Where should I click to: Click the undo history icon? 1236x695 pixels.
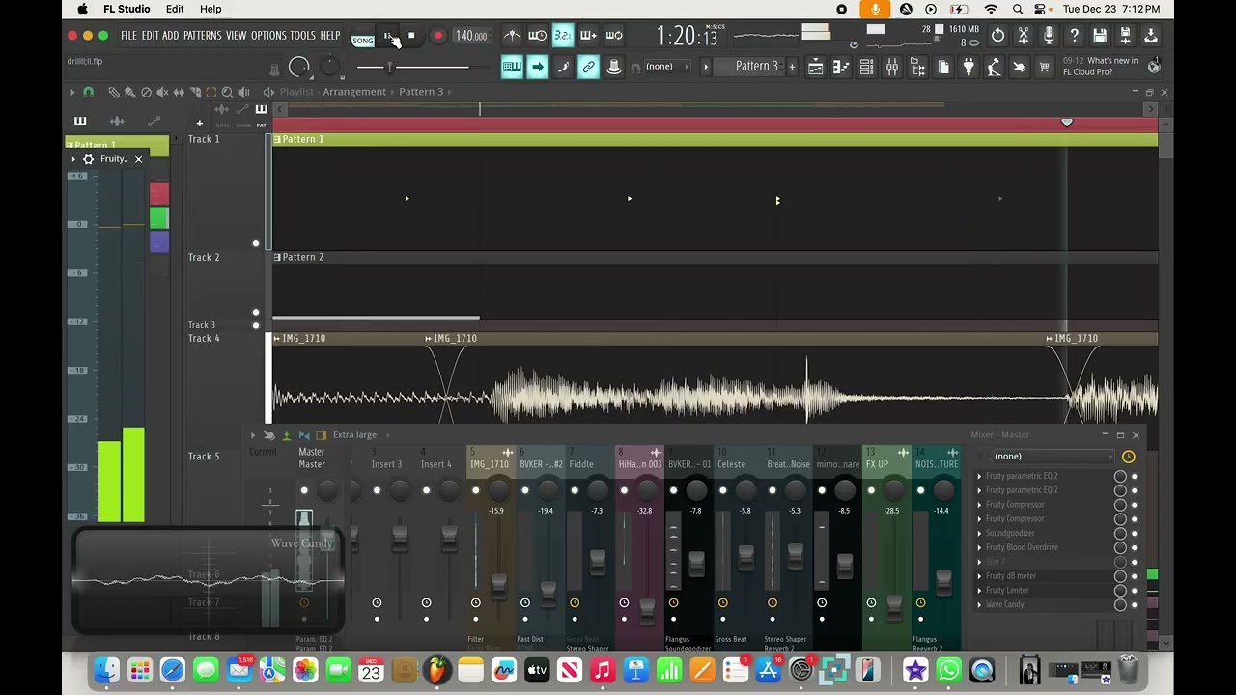[x=998, y=36]
